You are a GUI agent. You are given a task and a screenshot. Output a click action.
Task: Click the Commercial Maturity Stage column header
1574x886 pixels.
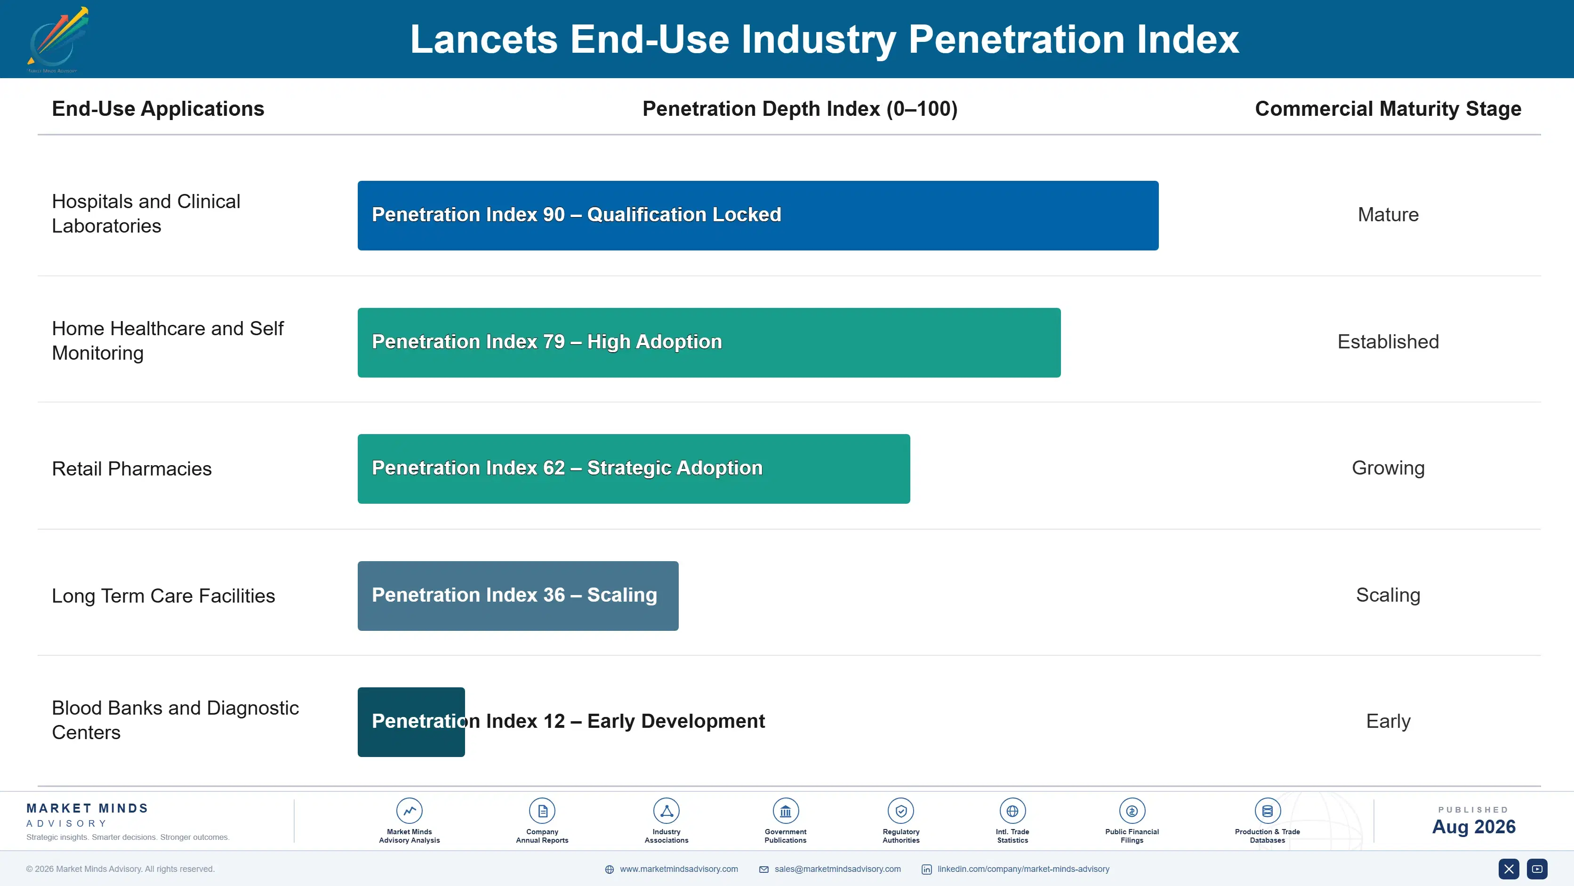[x=1388, y=109]
